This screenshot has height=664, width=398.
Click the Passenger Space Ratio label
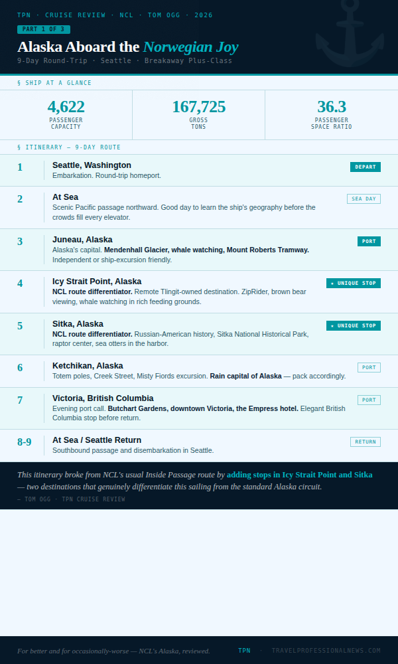[332, 124]
